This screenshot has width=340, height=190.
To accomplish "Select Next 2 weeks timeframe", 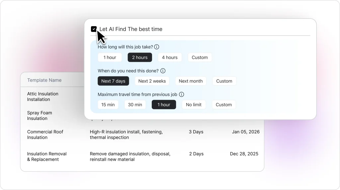I will tap(152, 81).
